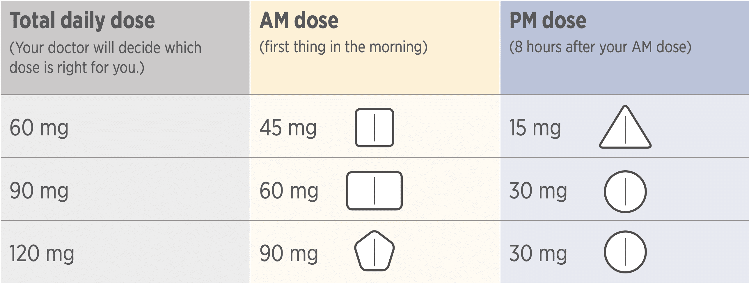749x283 pixels.
Task: Click the "15 mg" PM dose text
Action: tap(535, 128)
